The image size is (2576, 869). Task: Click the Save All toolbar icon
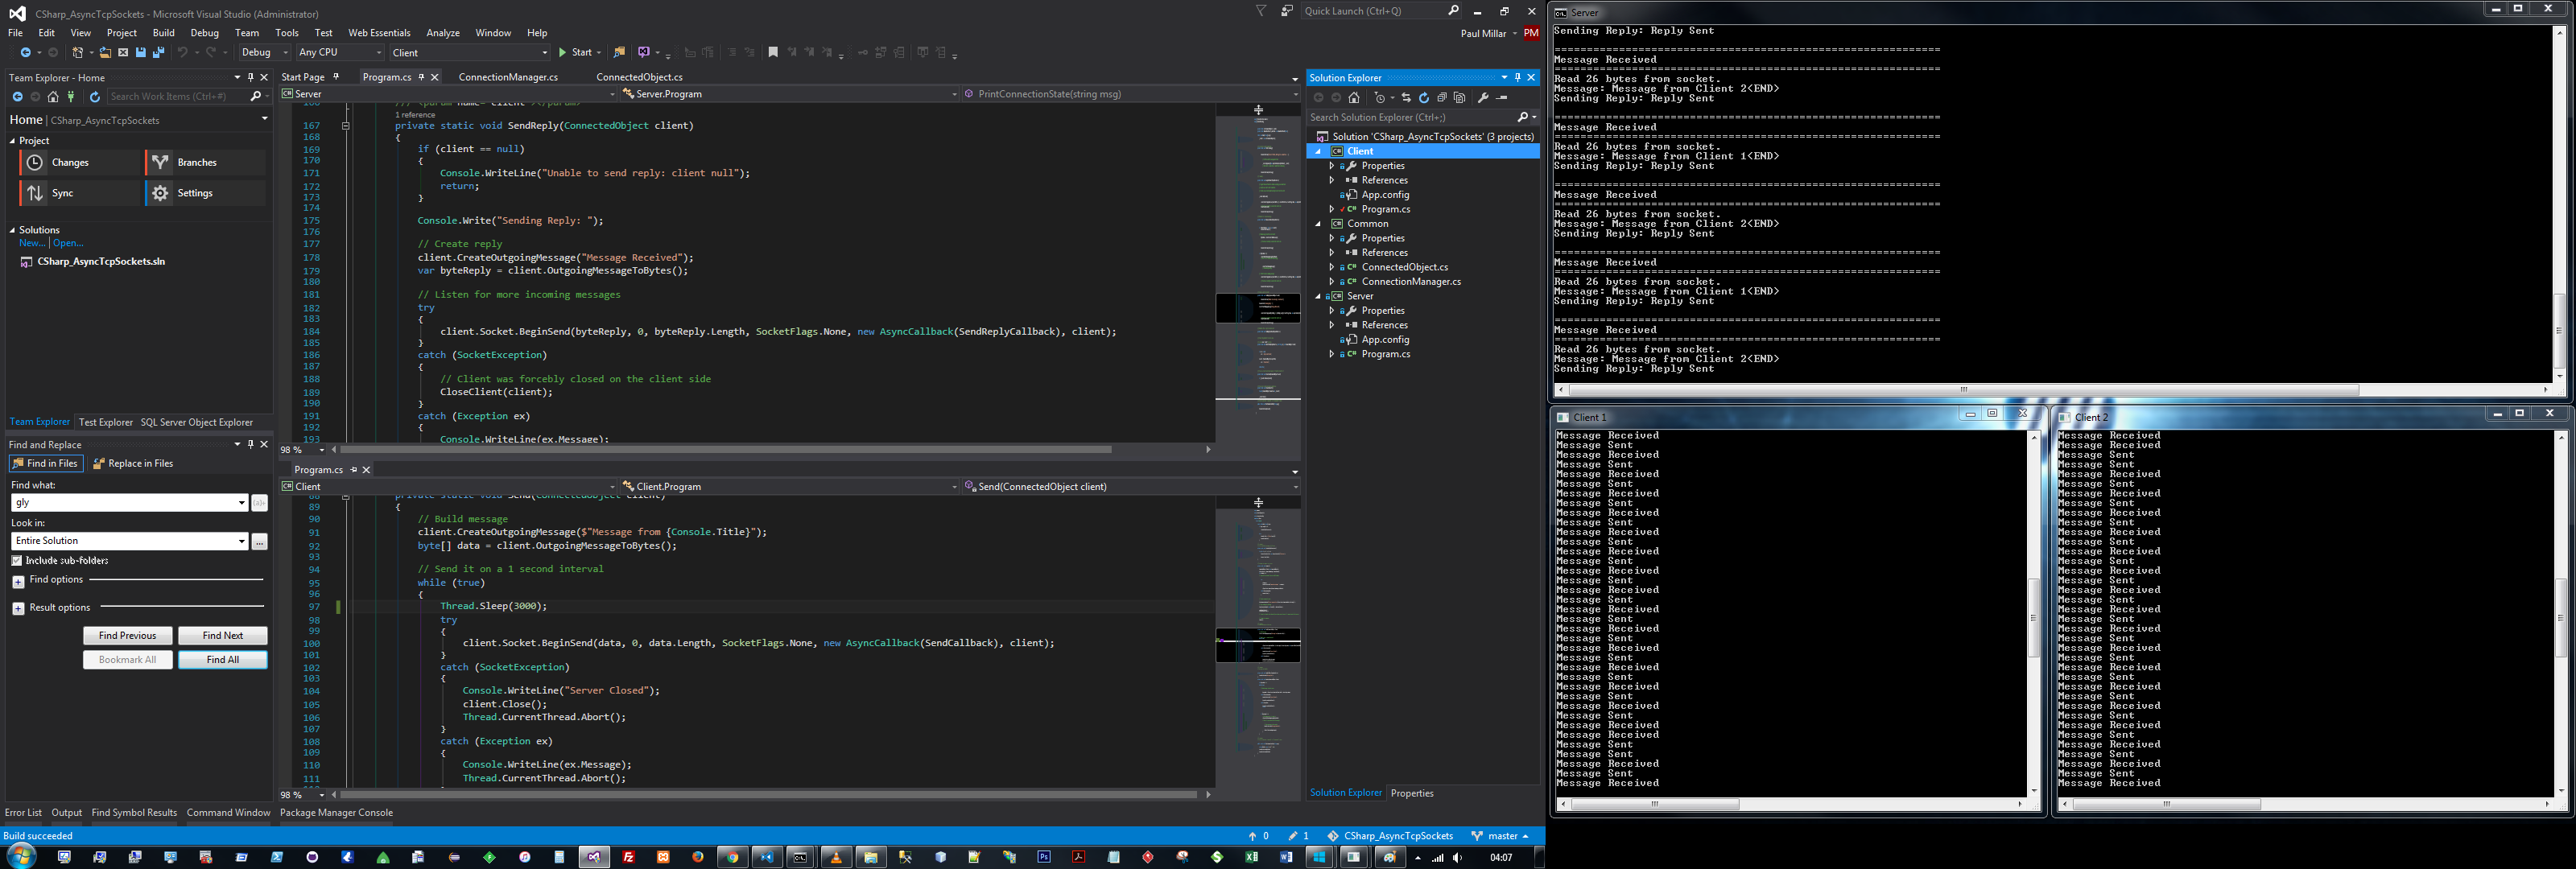click(158, 53)
